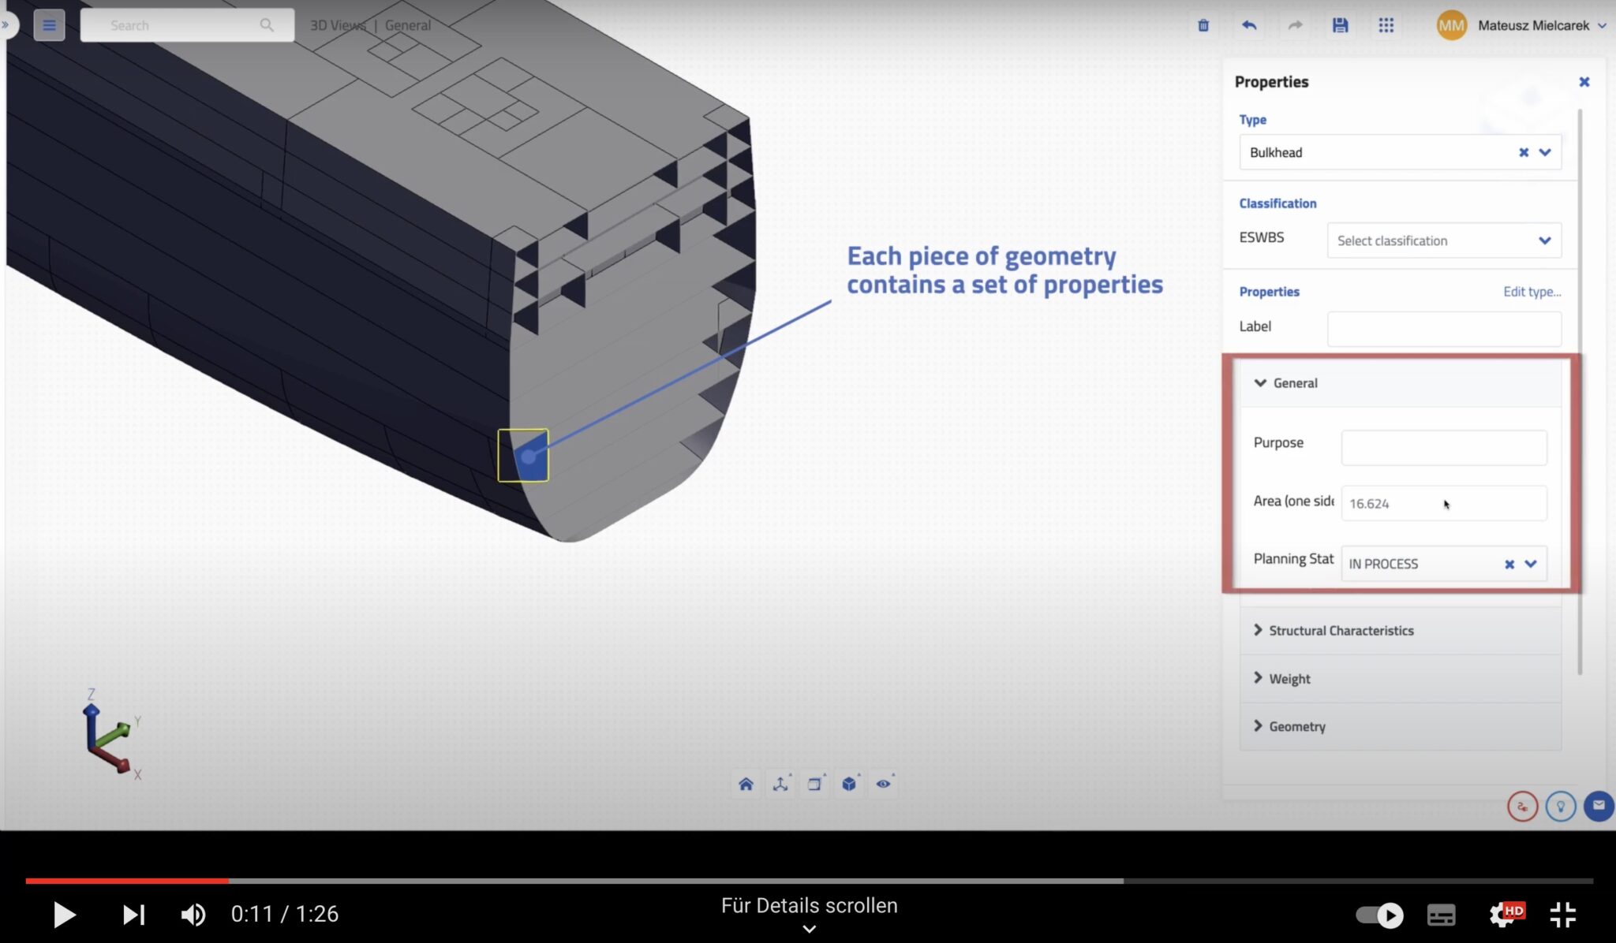The width and height of the screenshot is (1616, 943).
Task: Open the Select classification dropdown
Action: tap(1442, 240)
